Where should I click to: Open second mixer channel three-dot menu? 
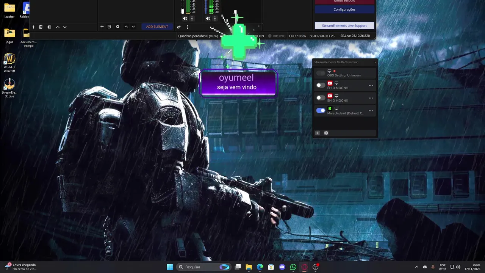coord(215,18)
